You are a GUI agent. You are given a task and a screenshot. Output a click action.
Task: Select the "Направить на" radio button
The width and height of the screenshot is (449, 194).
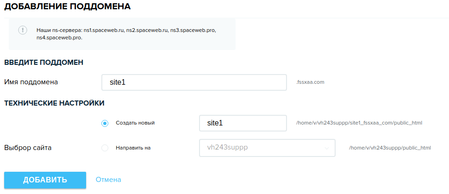pos(105,148)
